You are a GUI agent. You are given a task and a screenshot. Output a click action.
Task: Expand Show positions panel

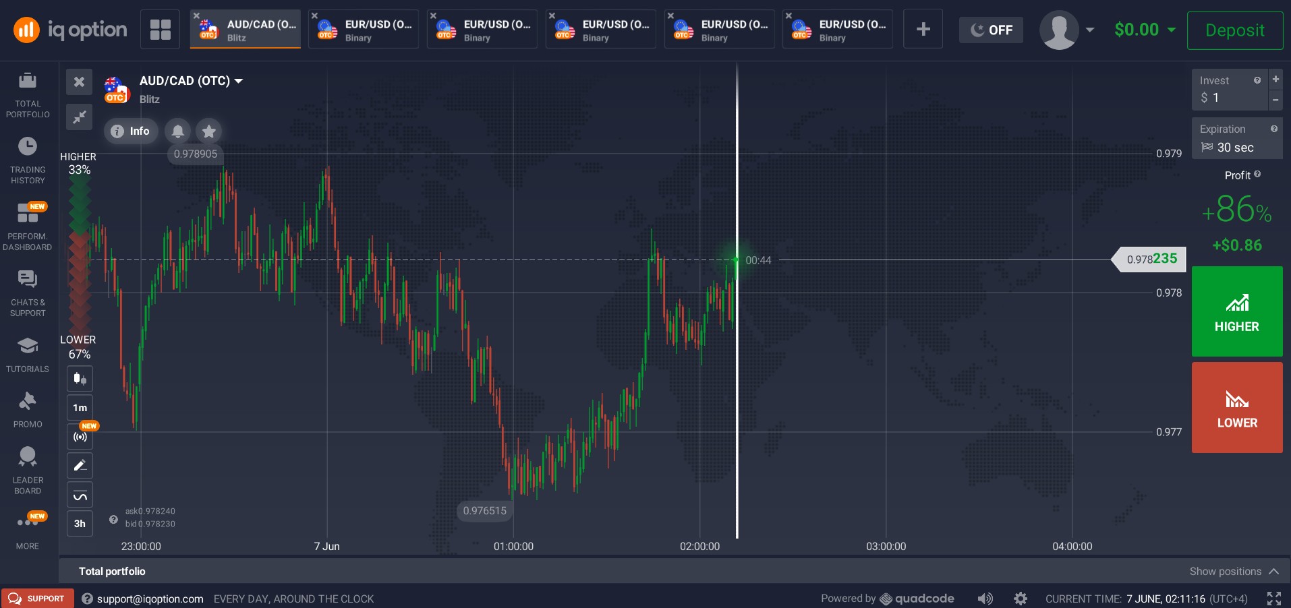tap(1234, 572)
